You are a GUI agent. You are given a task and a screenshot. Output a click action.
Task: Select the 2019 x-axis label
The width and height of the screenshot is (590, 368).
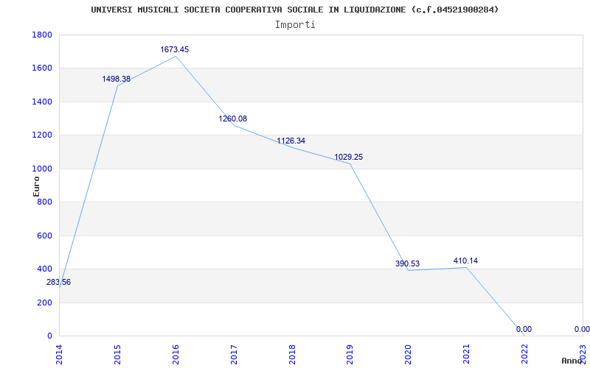tap(350, 355)
